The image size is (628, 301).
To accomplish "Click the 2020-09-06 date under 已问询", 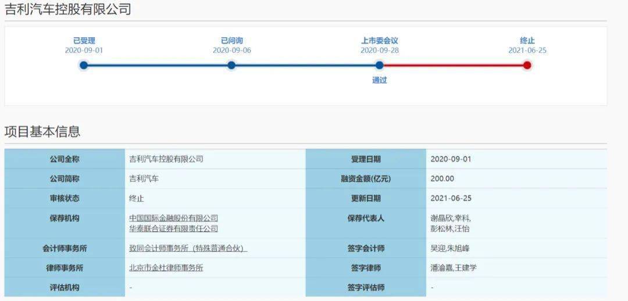I will point(232,51).
